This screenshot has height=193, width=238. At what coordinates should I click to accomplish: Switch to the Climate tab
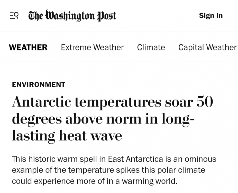coord(151,47)
